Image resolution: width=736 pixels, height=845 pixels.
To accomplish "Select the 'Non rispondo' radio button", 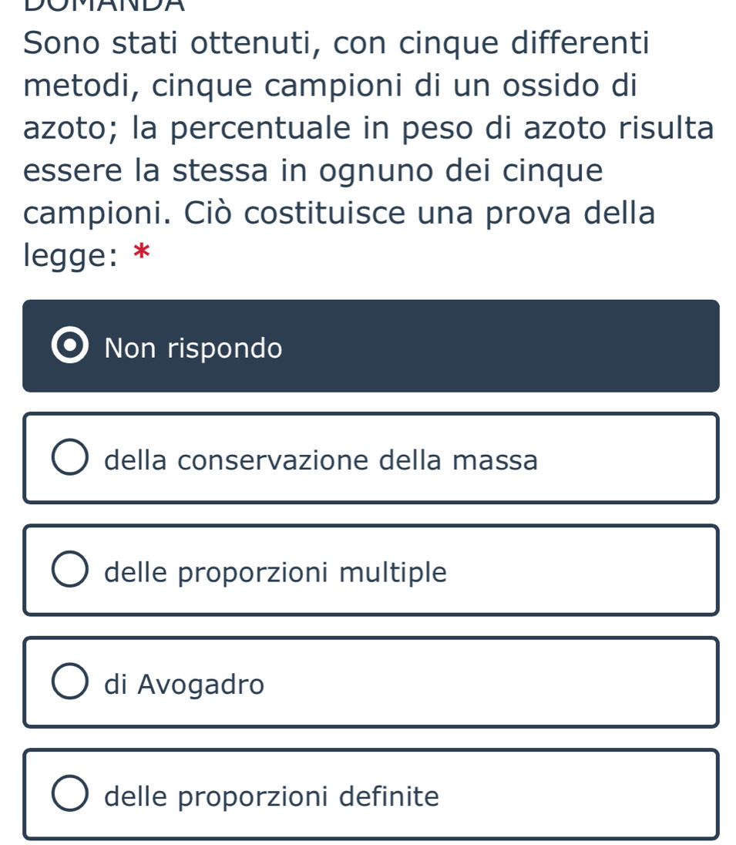I will 69,346.
